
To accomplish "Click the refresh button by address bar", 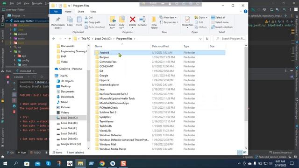I will [x=207, y=39].
